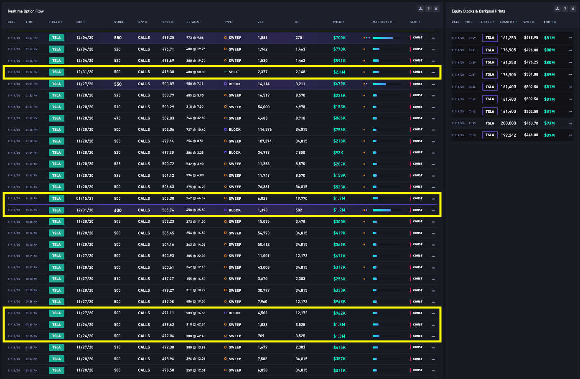Select the TSLA ticker in the 11:18 AM row
Image resolution: width=580 pixels, height=379 pixels.
click(56, 198)
